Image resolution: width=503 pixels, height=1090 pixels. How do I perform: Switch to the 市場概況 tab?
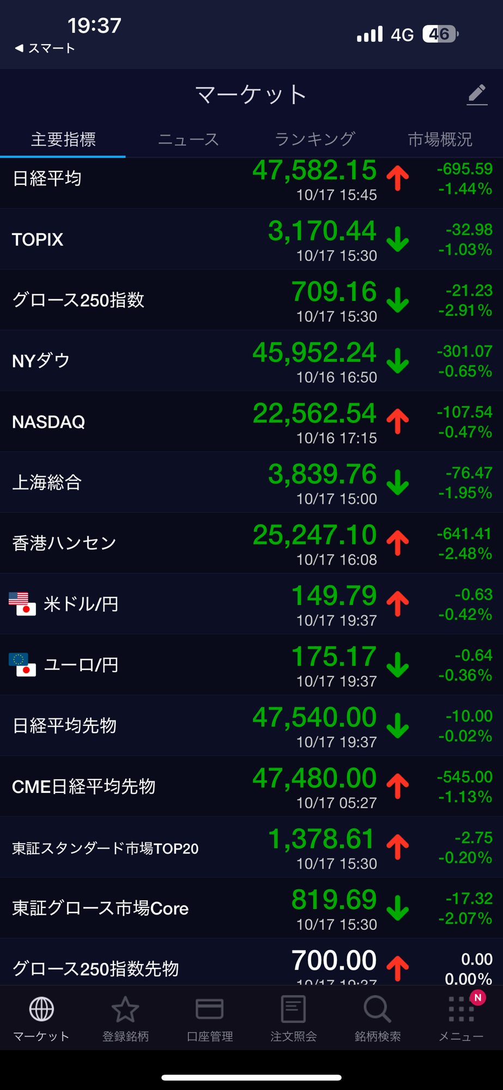(440, 140)
